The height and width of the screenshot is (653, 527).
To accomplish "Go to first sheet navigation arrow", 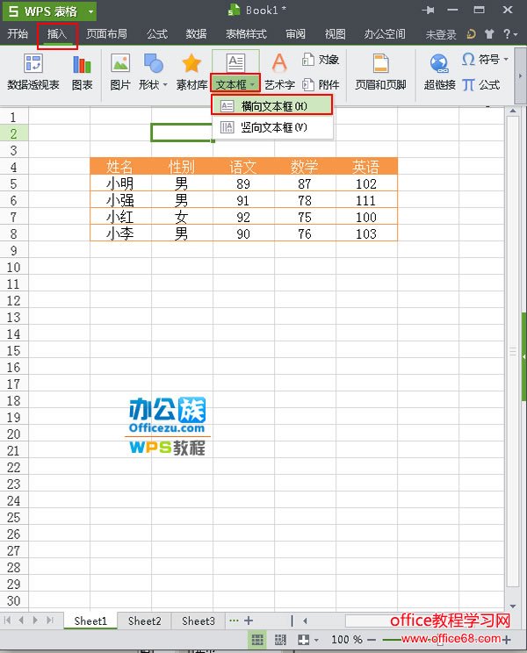I will tap(7, 621).
